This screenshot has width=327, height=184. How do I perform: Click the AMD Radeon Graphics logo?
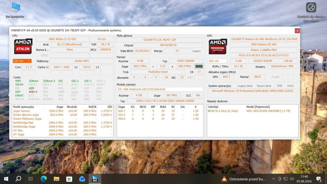click(x=218, y=46)
